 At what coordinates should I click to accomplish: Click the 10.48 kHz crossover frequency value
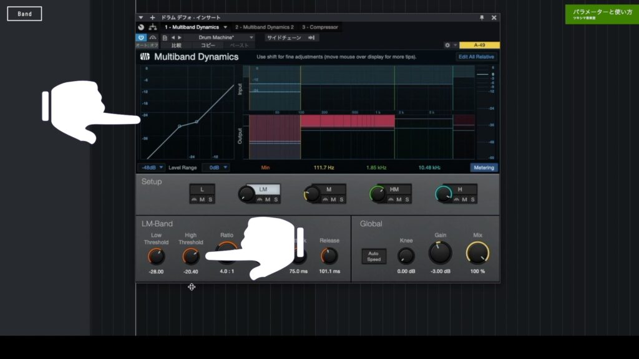click(x=429, y=167)
